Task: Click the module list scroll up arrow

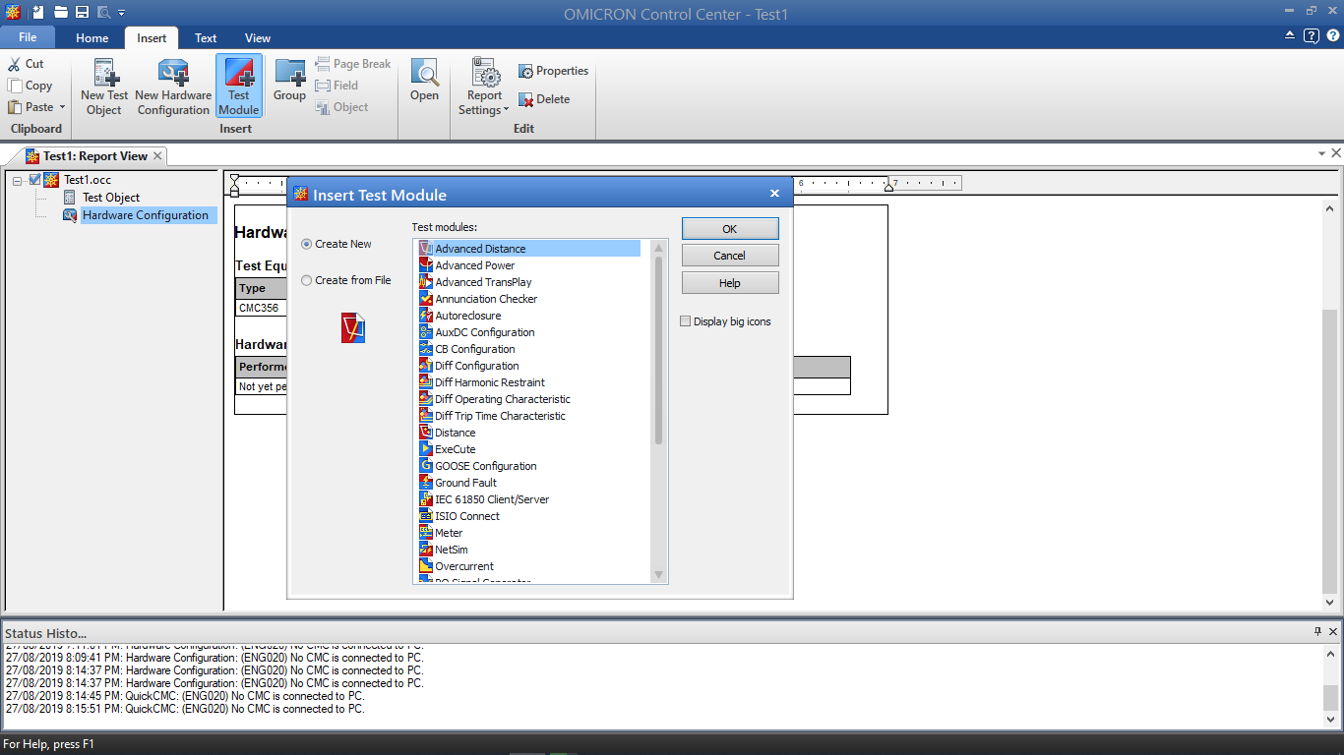Action: pyautogui.click(x=659, y=248)
